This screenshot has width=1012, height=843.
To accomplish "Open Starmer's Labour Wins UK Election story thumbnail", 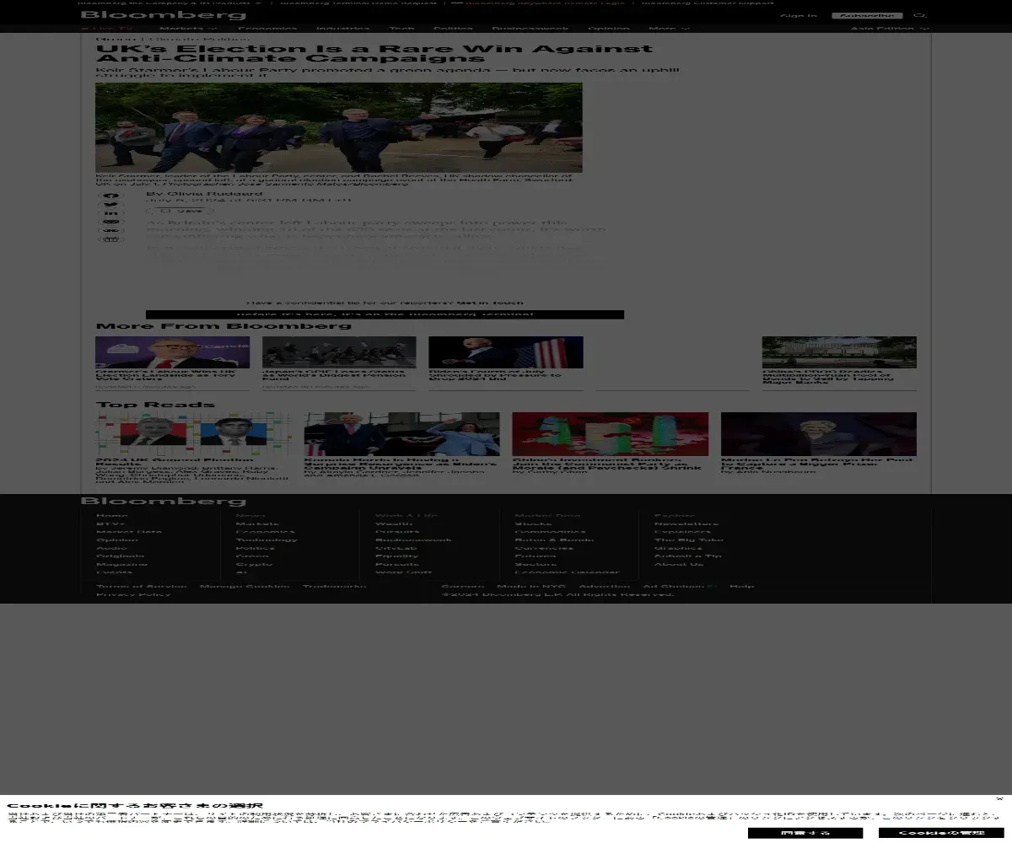I will tap(172, 352).
